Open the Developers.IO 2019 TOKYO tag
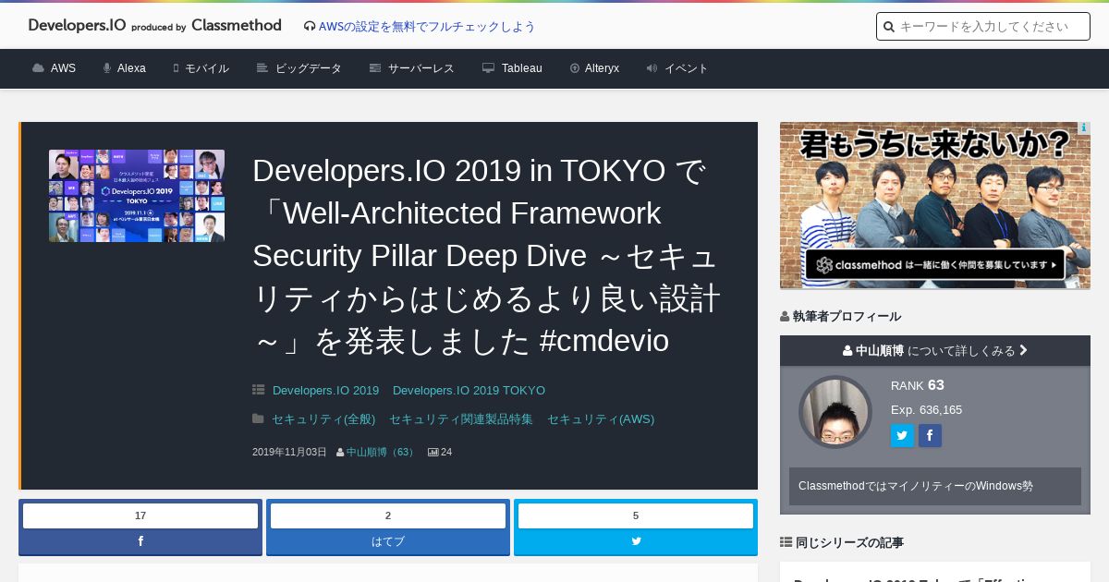Screen dimensions: 1109x582 pyautogui.click(x=469, y=391)
